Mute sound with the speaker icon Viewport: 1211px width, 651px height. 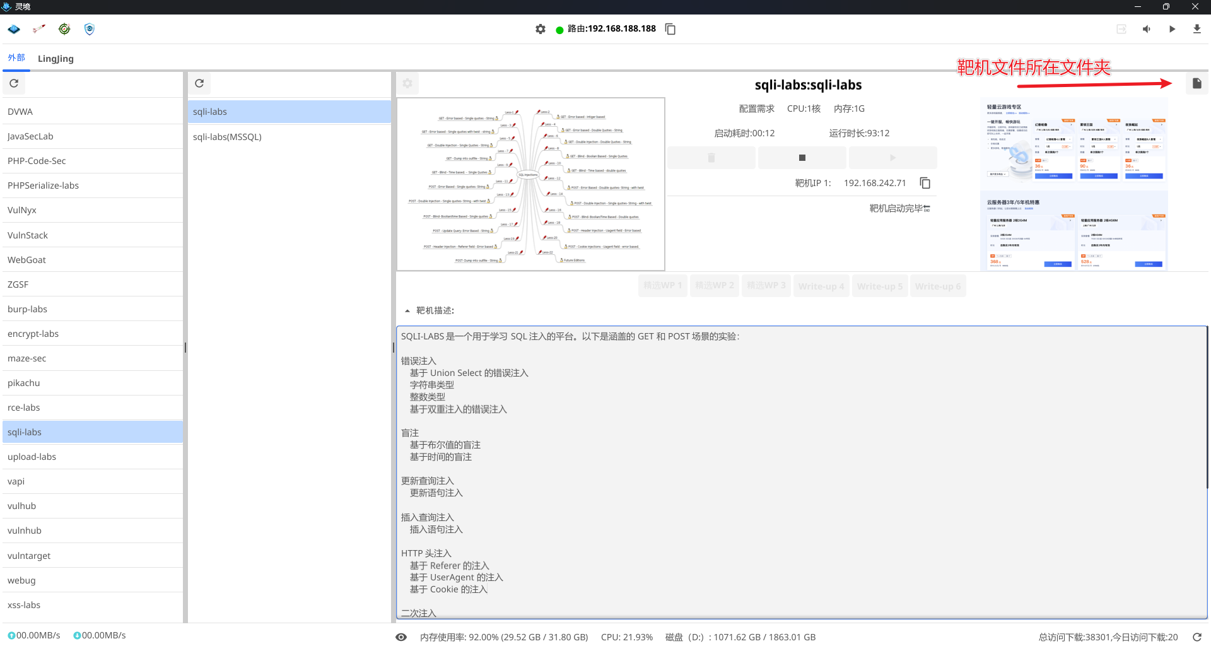(1147, 29)
